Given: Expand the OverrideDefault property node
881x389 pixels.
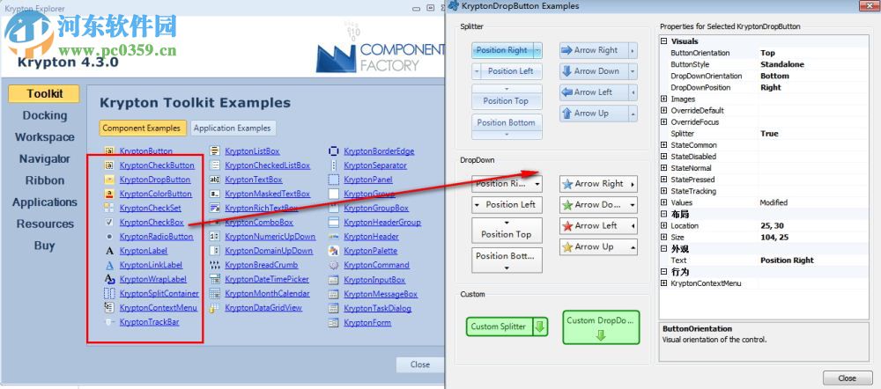Looking at the screenshot, I should pos(664,111).
